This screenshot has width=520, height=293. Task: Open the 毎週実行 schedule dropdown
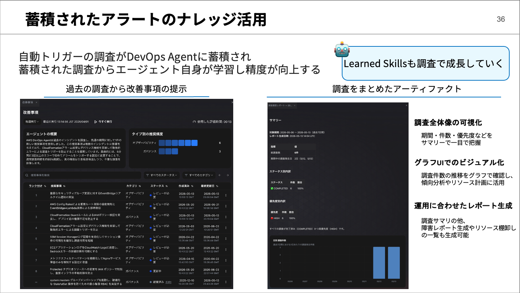pyautogui.click(x=32, y=122)
